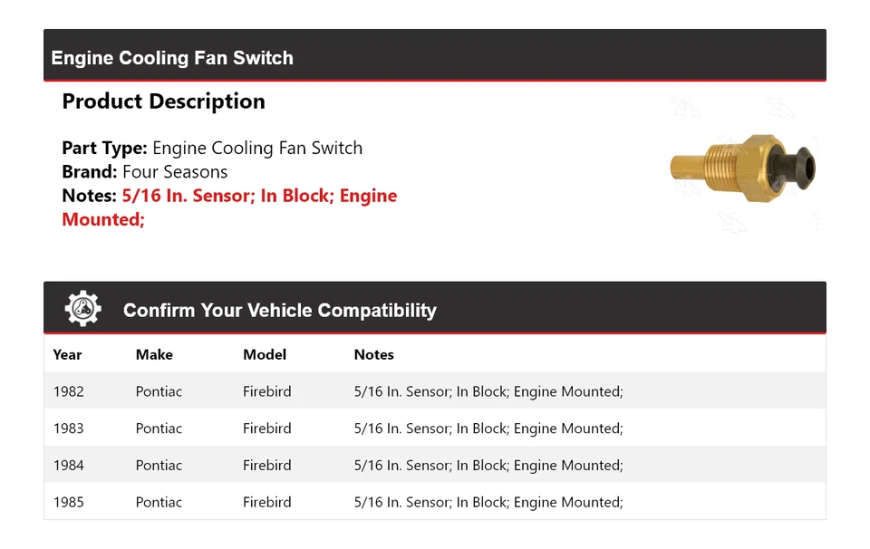This screenshot has height=549, width=870.
Task: Click the Year column header
Action: 67,354
